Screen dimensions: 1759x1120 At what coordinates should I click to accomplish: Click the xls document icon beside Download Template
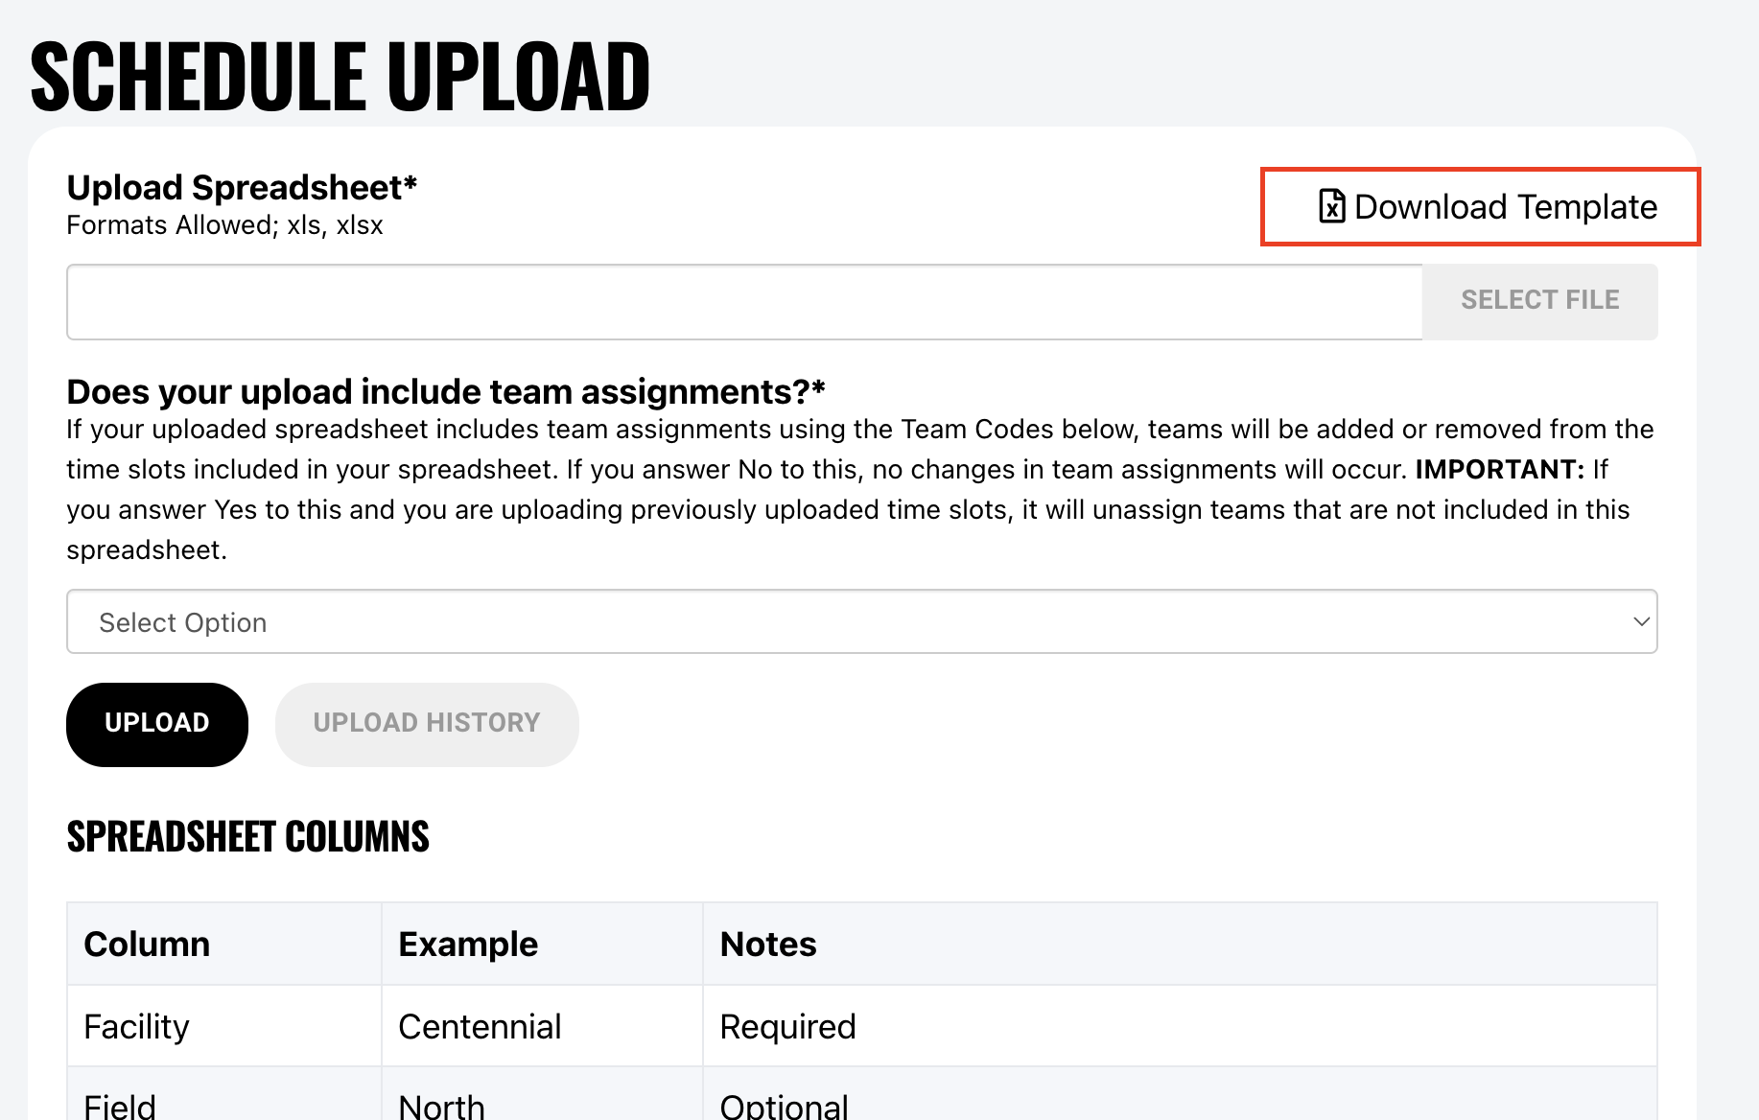(x=1330, y=207)
